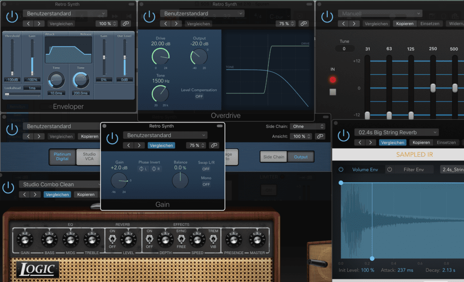Viewport: 464px width, 282px height.
Task: Bypass the Overdrive plugin with its power icon
Action: pyautogui.click(x=150, y=16)
